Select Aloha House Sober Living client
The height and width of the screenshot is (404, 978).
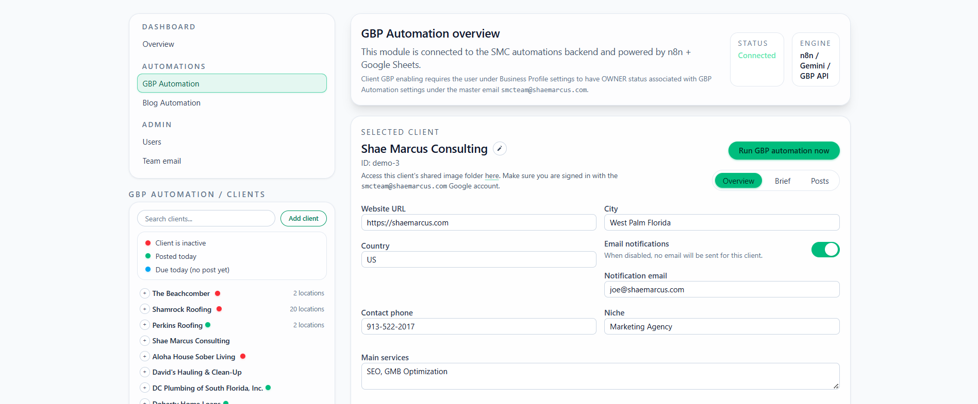tap(194, 357)
